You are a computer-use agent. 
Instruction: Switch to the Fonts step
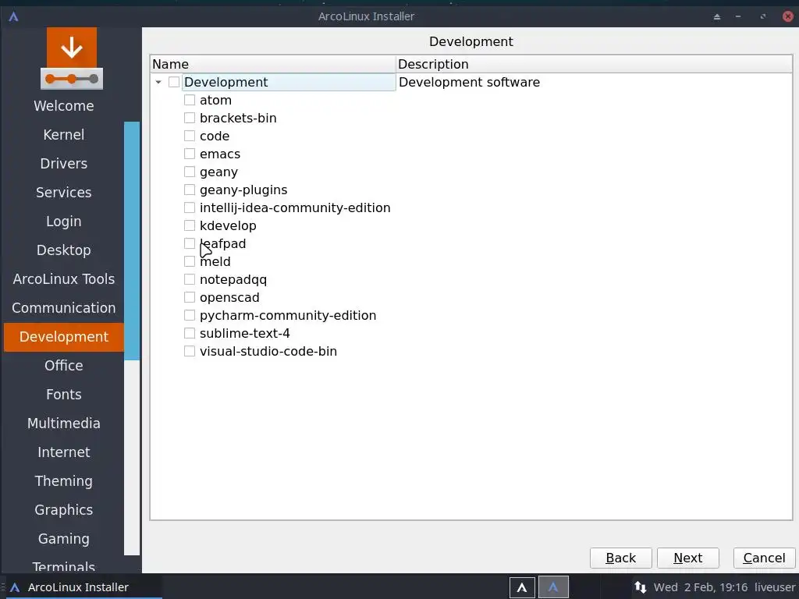[64, 394]
